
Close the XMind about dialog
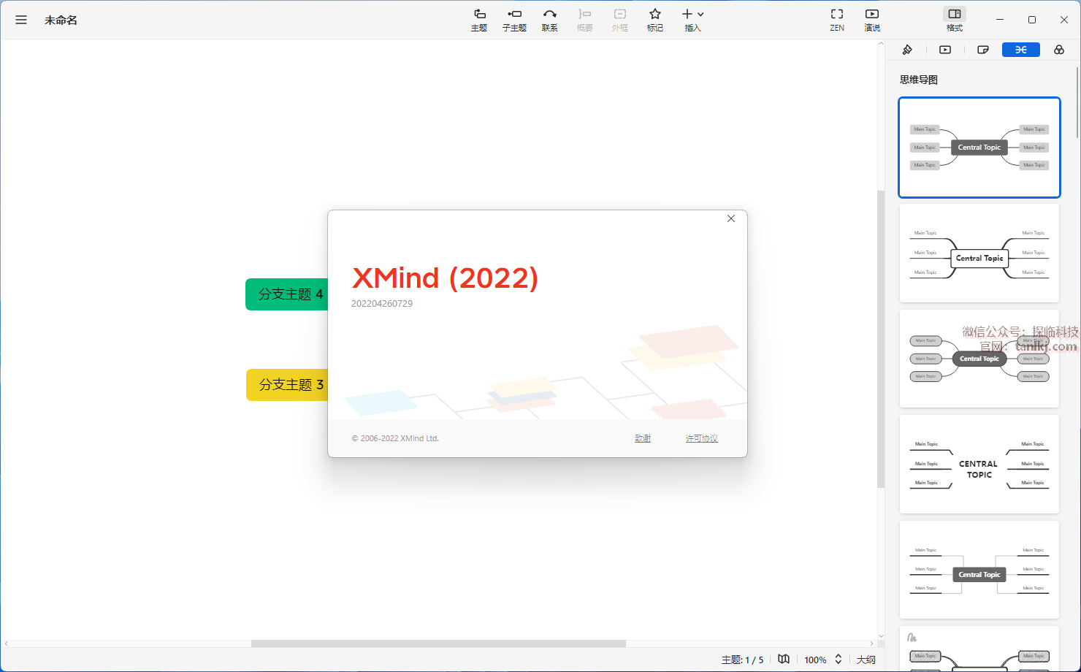pyautogui.click(x=731, y=218)
